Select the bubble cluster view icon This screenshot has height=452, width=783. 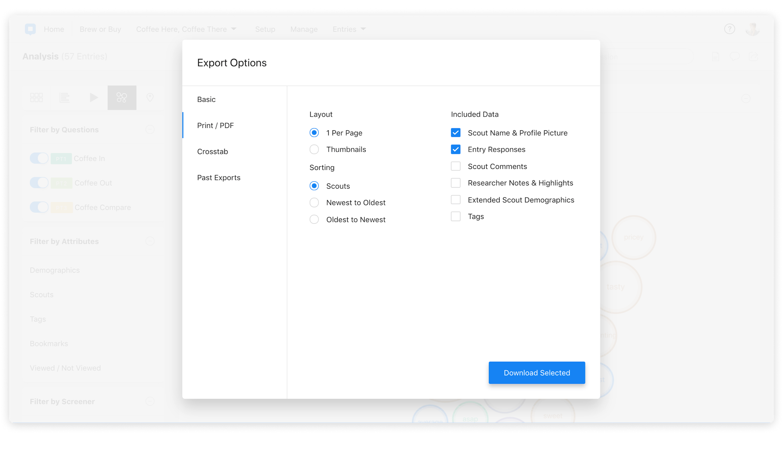(122, 98)
